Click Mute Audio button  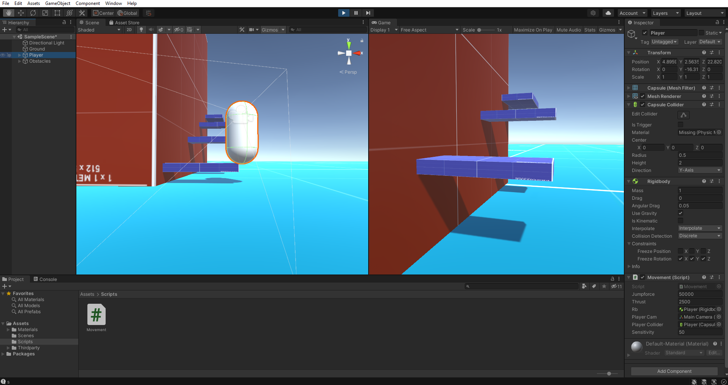coord(568,30)
